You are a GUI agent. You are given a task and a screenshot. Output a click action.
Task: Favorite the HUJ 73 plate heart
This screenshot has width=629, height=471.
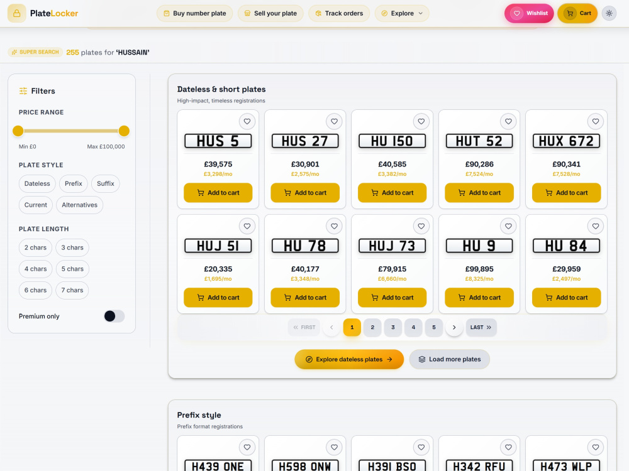click(x=421, y=226)
